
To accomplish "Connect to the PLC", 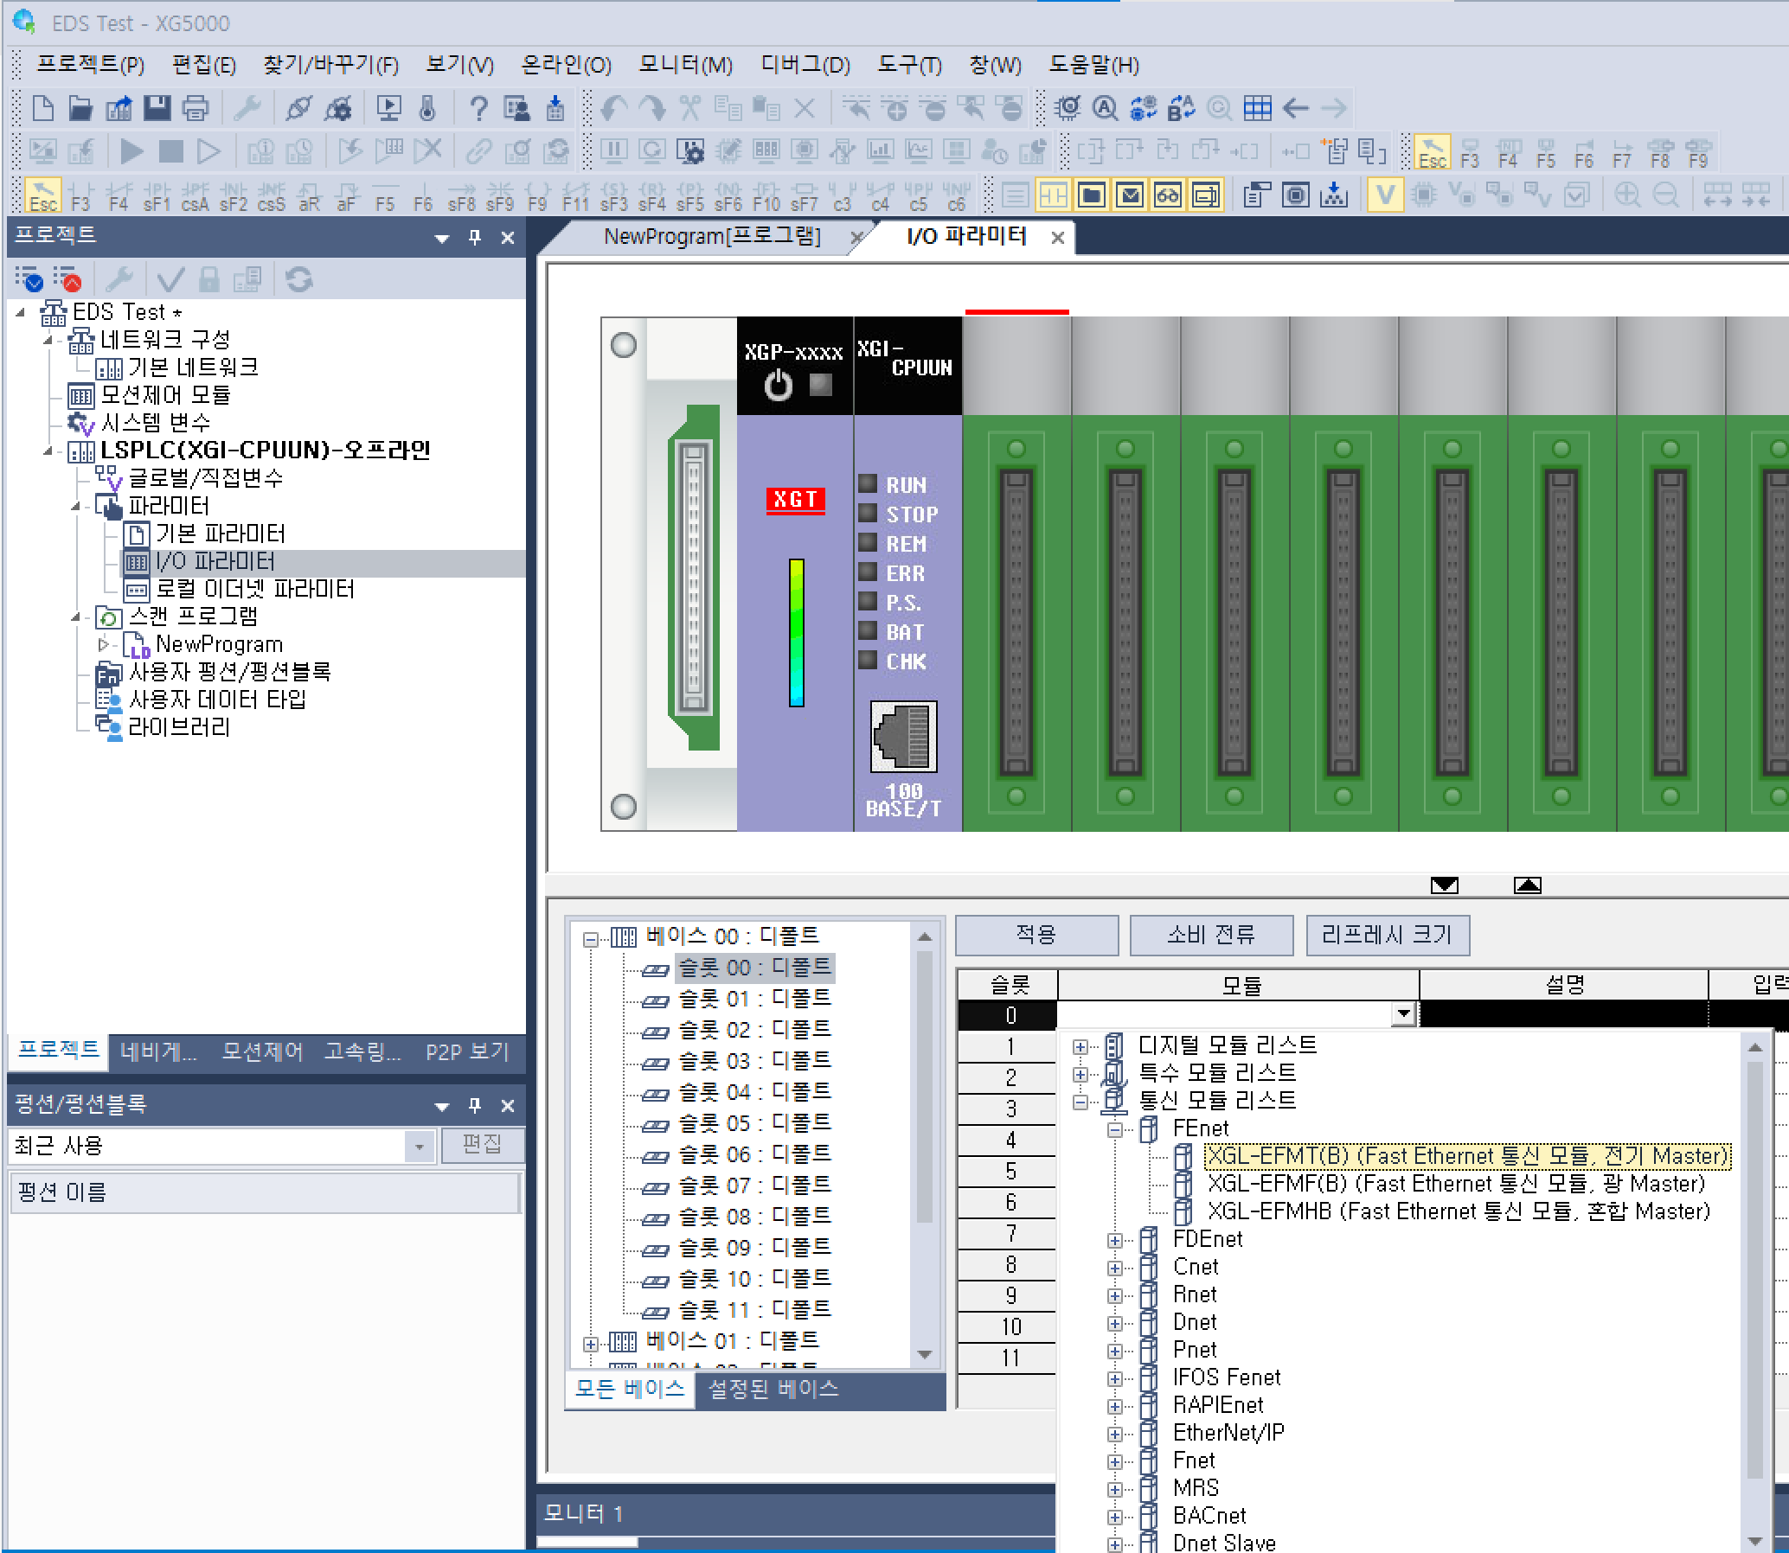I will point(299,107).
